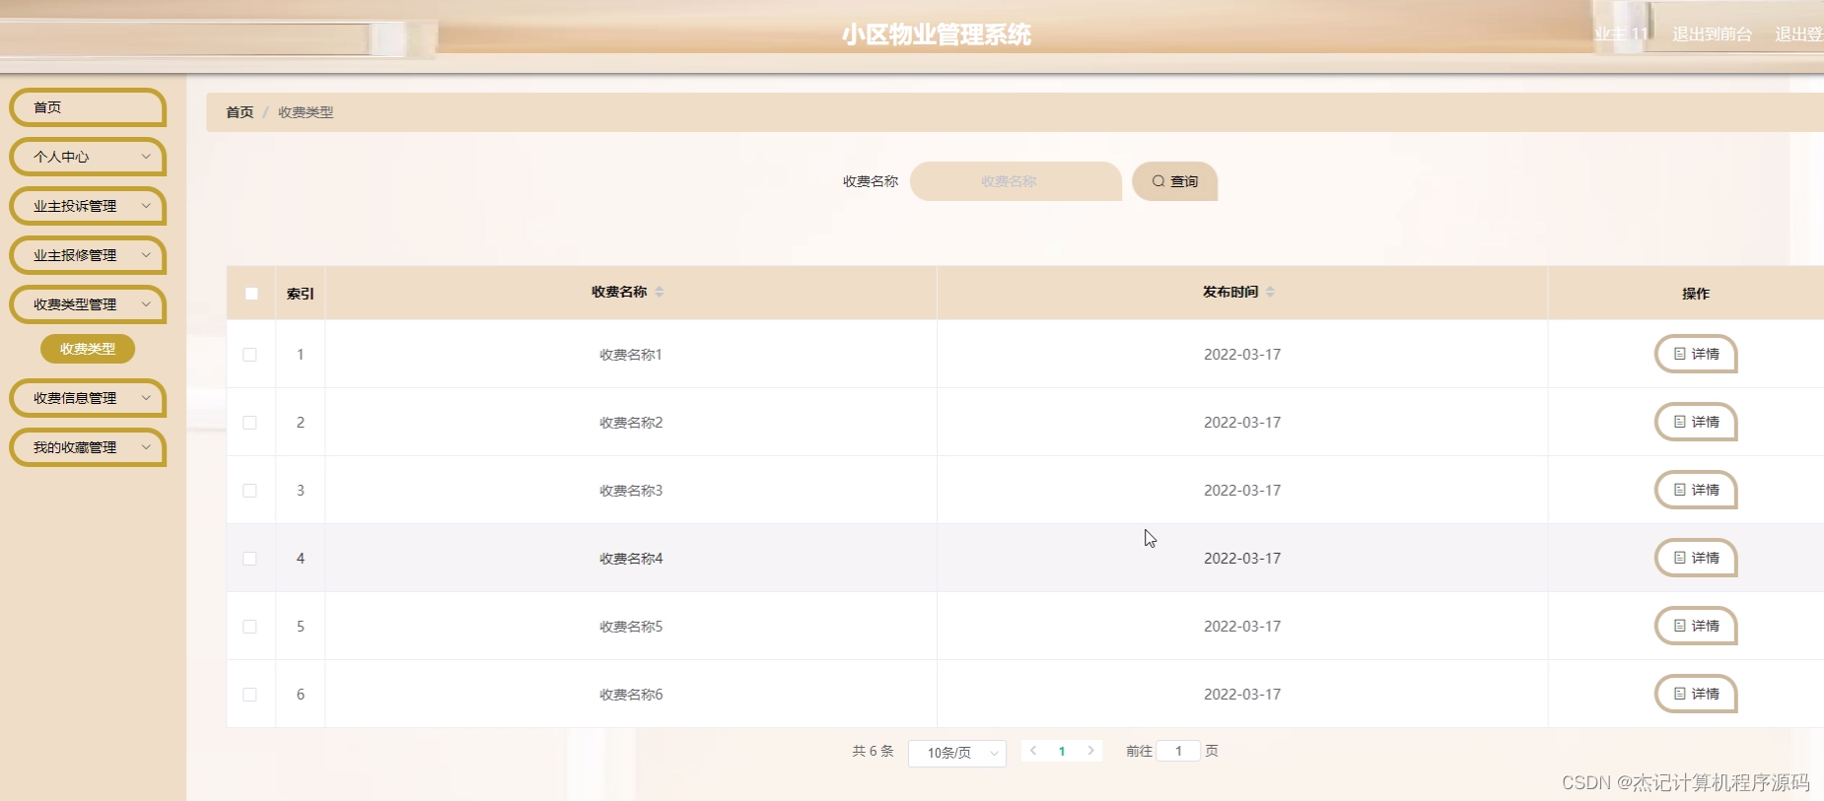Go to next page with right arrow
This screenshot has width=1824, height=801.
[1090, 751]
